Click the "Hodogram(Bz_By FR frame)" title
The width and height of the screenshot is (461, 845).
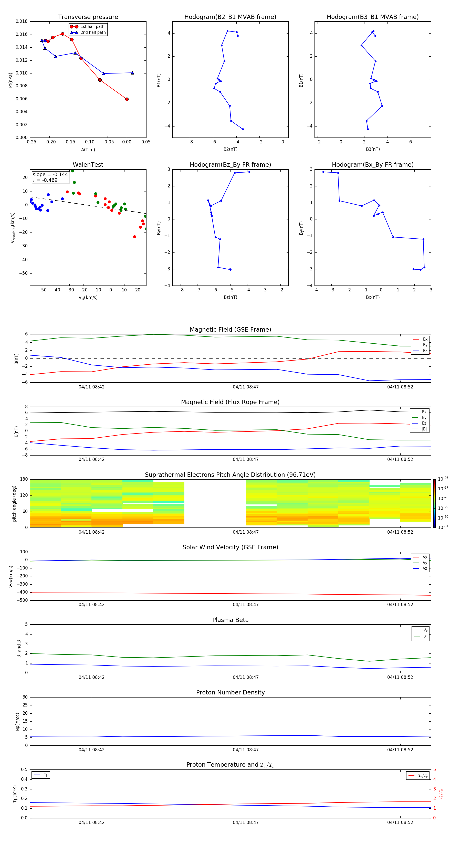coord(230,165)
